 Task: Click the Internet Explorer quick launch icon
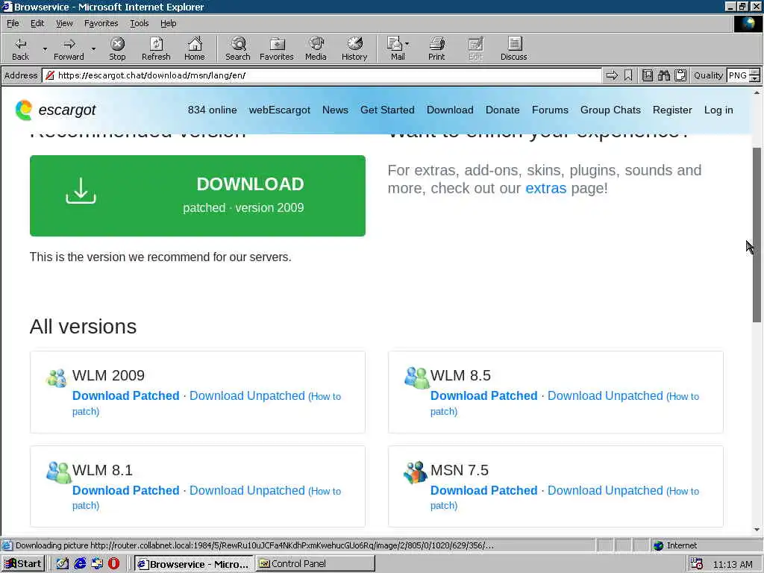(x=80, y=564)
